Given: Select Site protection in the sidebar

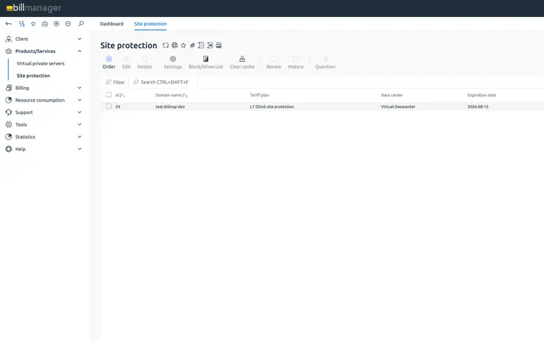Looking at the screenshot, I should 33,75.
